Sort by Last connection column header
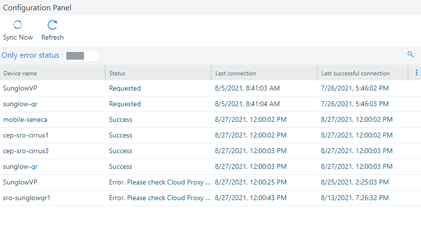This screenshot has height=229, width=421. (236, 73)
